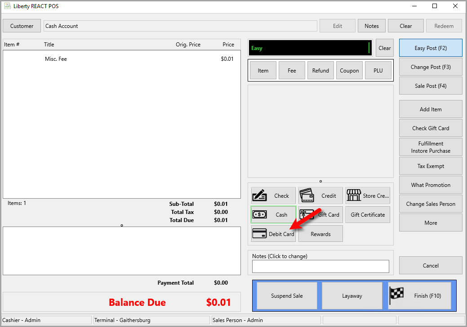Click the checkered flag Finish icon
Screen dimensions: 467x327
(x=397, y=295)
